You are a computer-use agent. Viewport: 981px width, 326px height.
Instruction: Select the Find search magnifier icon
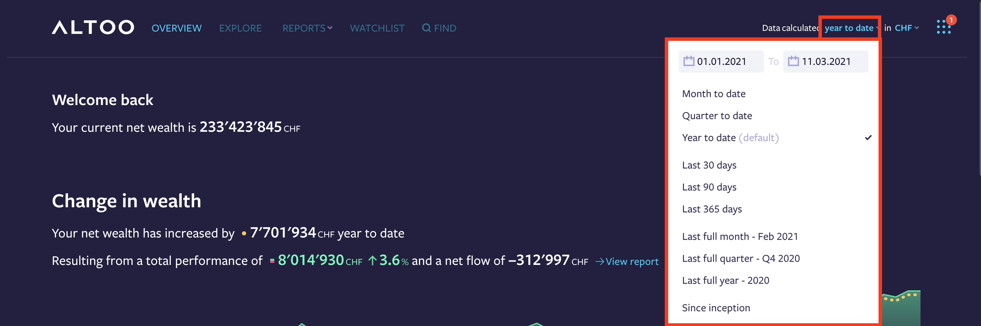tap(426, 28)
